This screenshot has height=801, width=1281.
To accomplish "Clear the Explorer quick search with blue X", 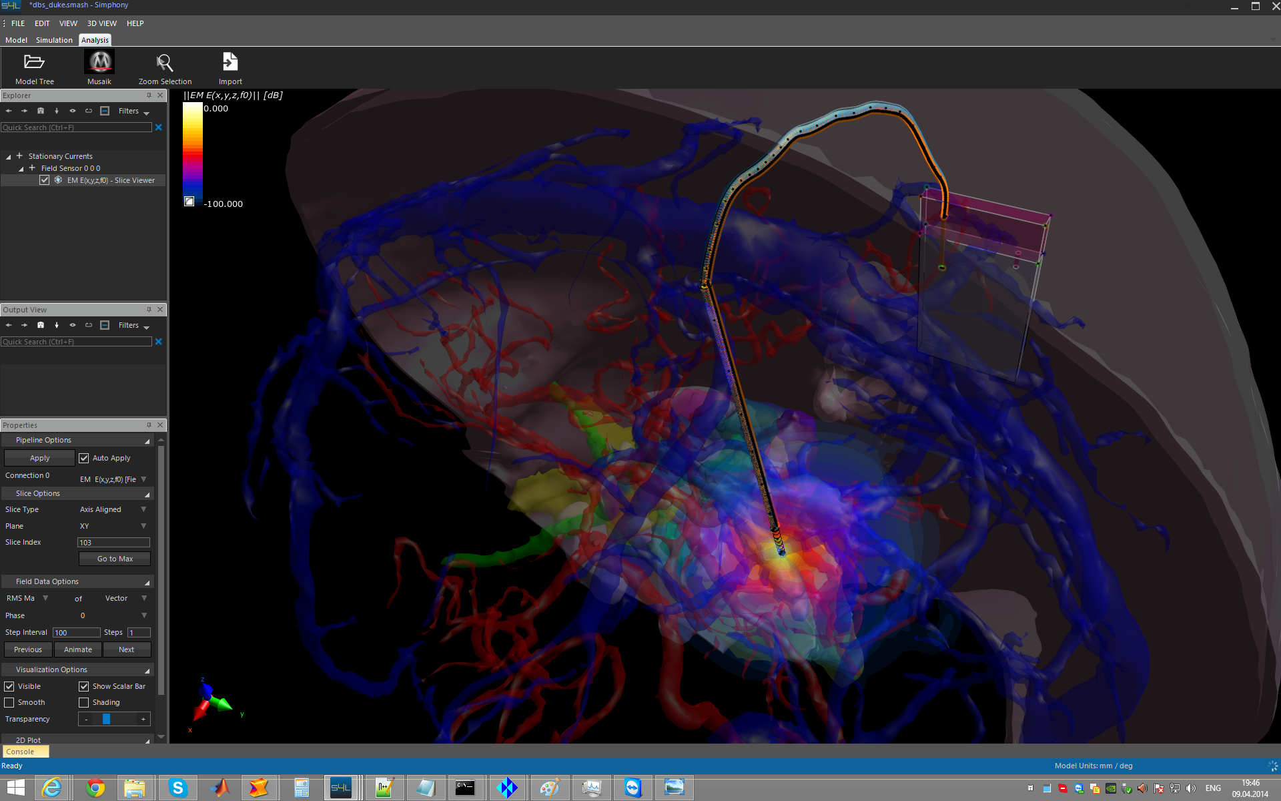I will tap(159, 127).
